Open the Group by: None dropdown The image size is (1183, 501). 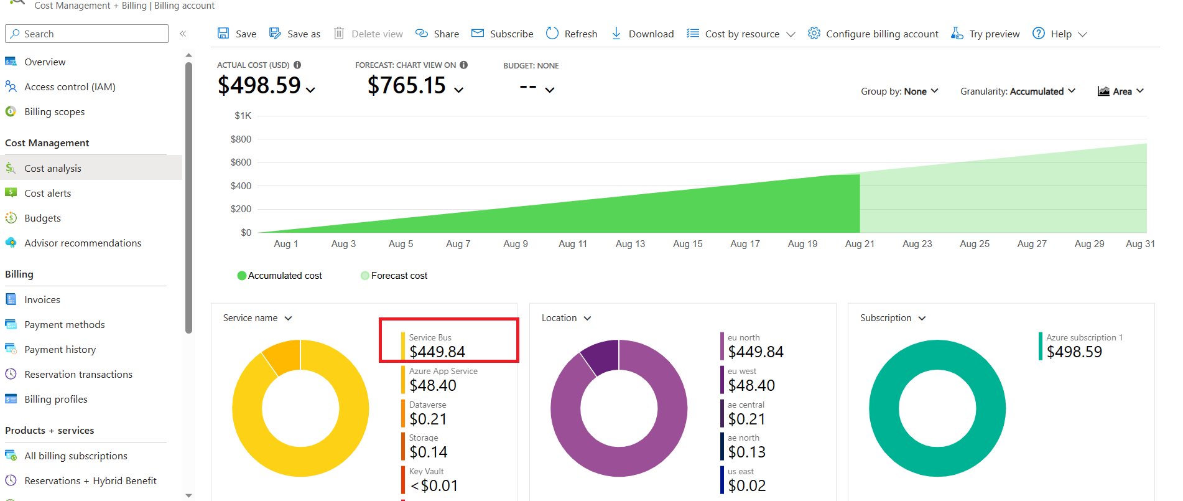[x=899, y=91]
